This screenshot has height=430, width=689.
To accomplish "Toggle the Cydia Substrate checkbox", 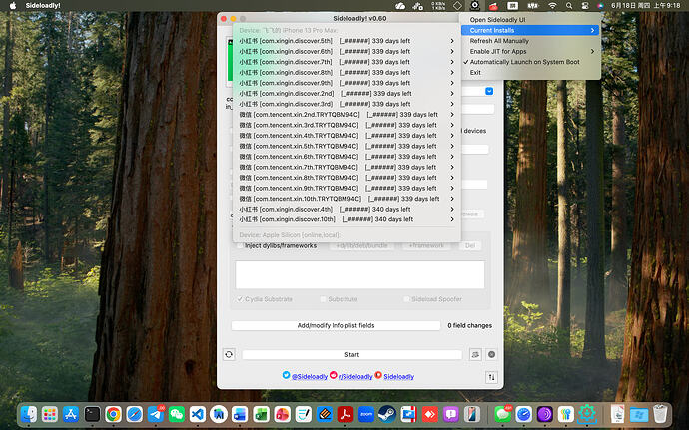I will pyautogui.click(x=240, y=299).
